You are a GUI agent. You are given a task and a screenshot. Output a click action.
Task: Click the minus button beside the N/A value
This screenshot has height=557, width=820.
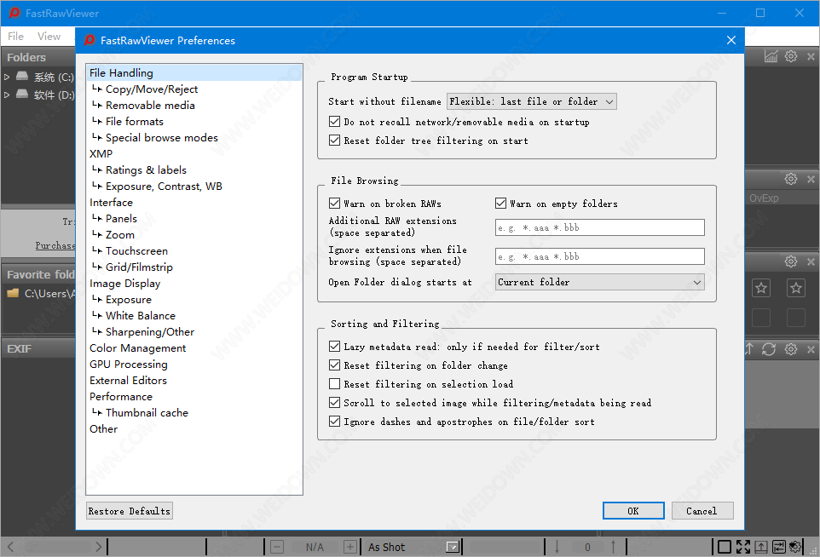pos(277,547)
